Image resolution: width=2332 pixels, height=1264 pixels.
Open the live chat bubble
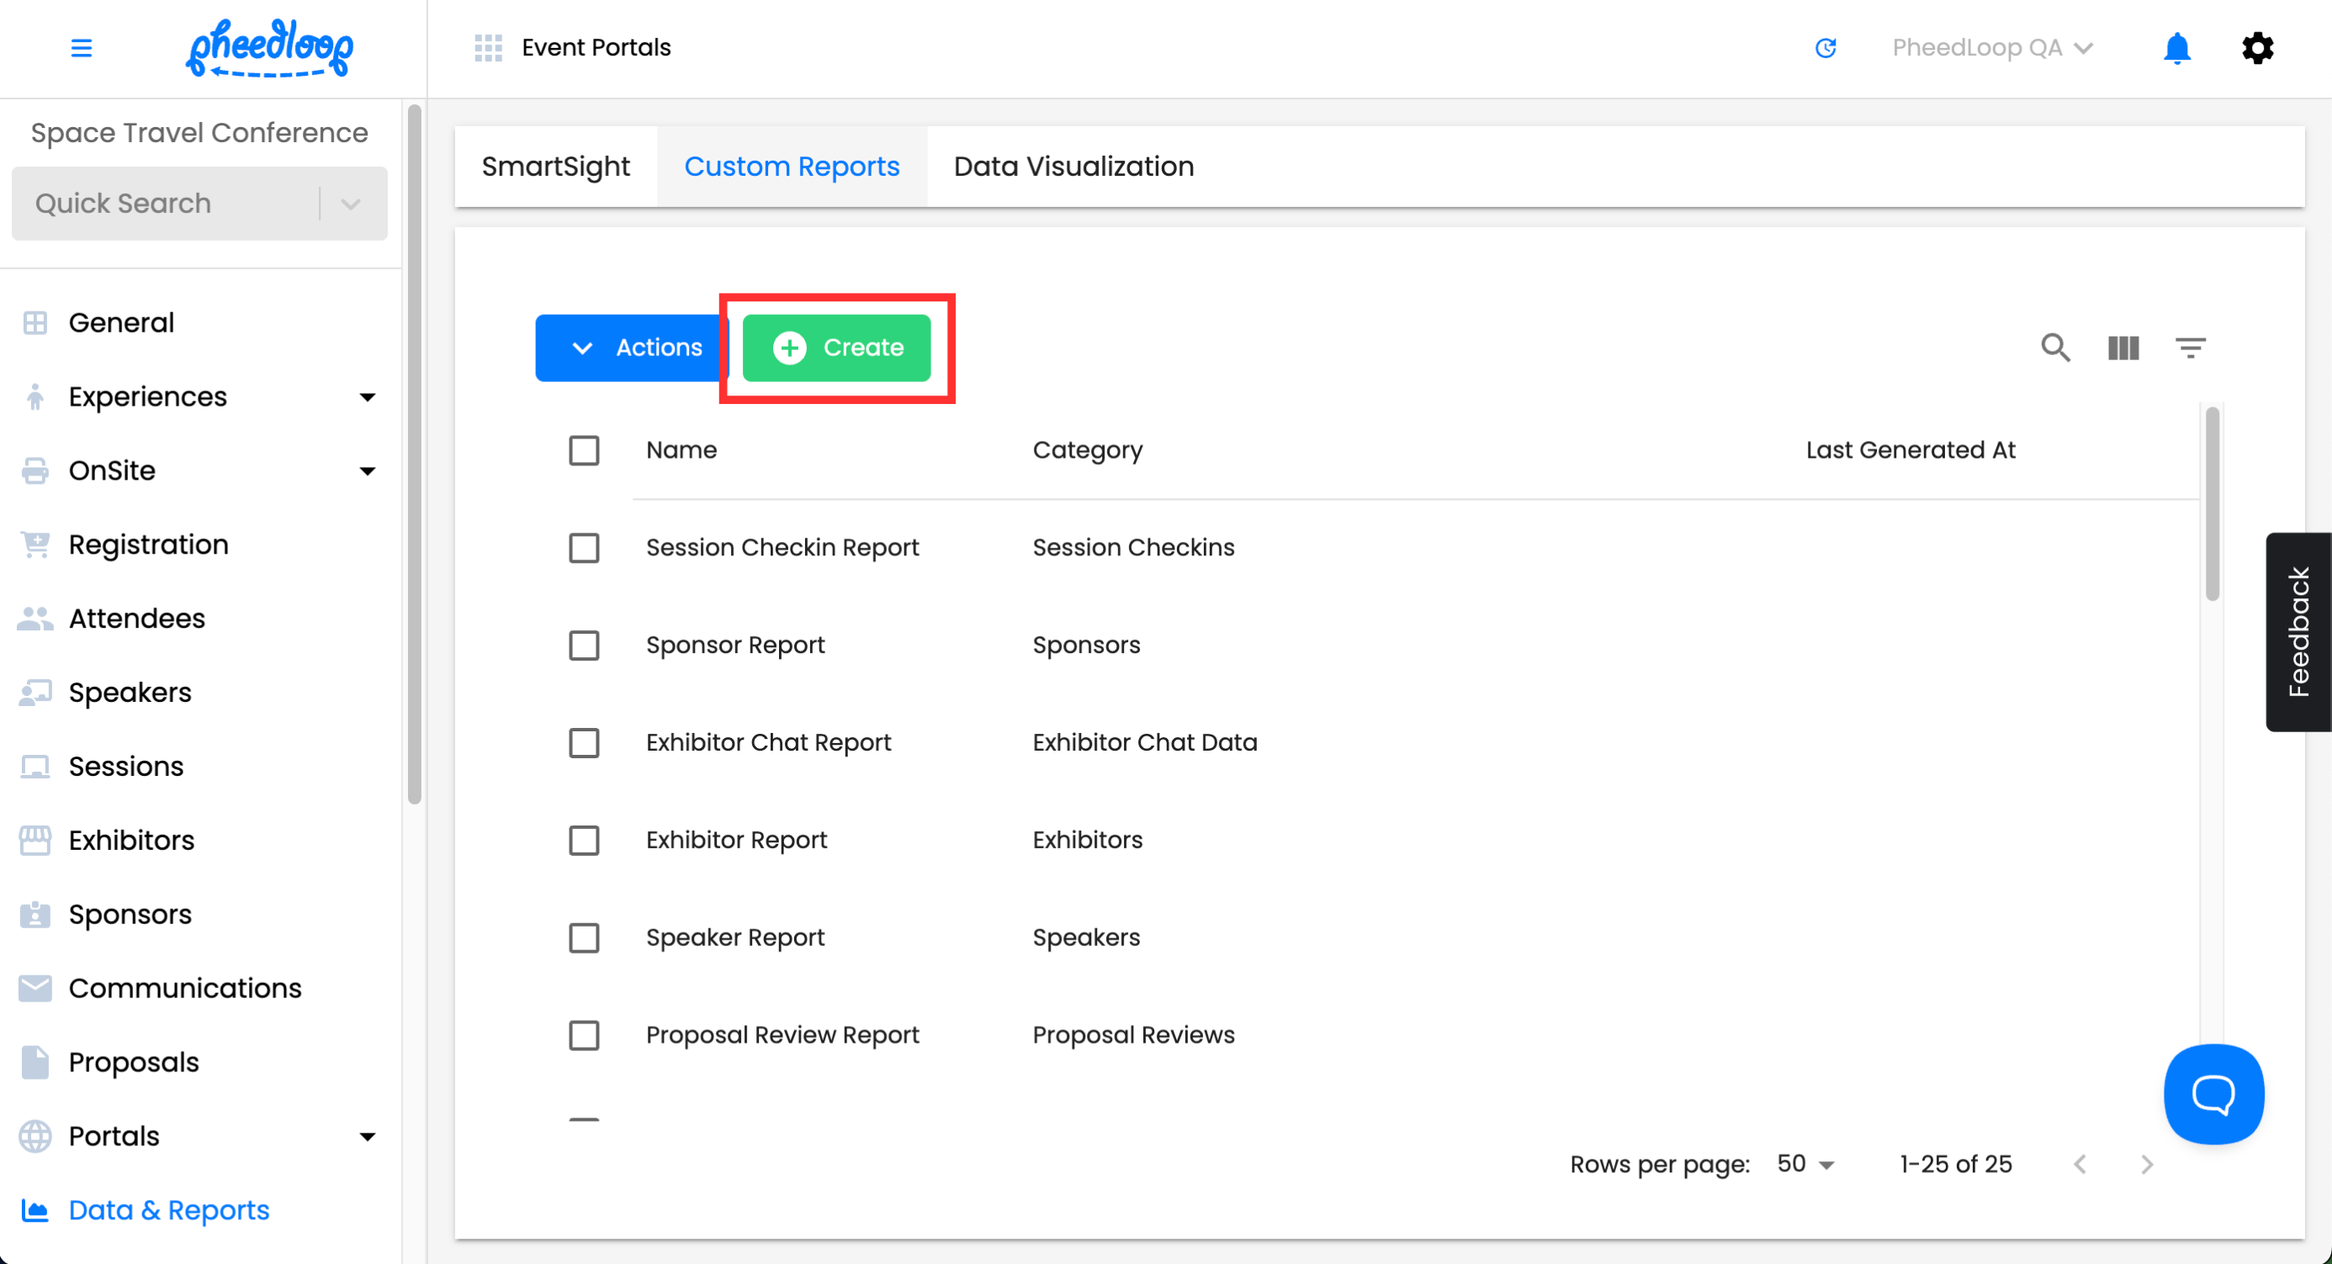(x=2213, y=1094)
